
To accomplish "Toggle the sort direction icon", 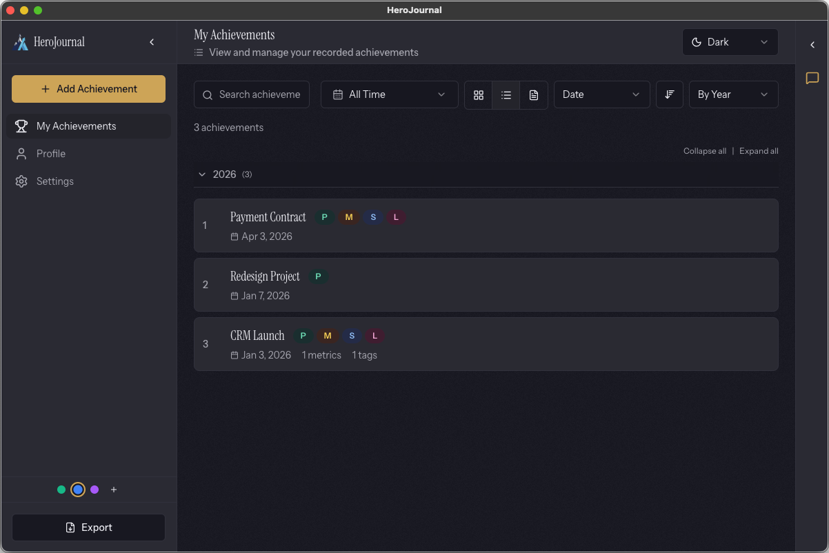I will point(669,94).
